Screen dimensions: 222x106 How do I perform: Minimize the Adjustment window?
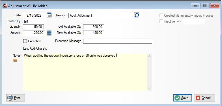195,6
